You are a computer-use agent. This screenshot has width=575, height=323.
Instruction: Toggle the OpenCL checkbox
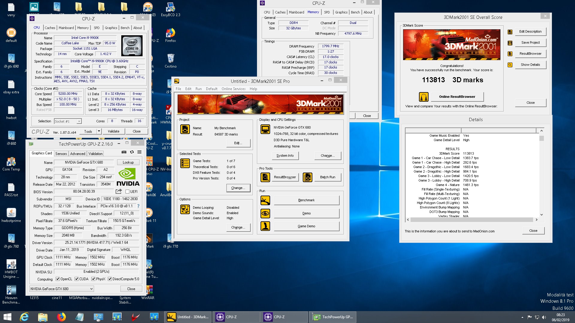tap(57, 279)
